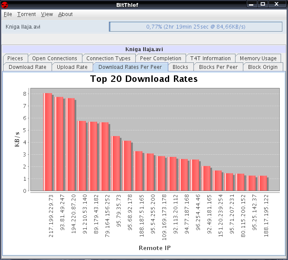Click the bar for 194.220.87.20
Screen dimensions: 288x260
tap(70, 145)
